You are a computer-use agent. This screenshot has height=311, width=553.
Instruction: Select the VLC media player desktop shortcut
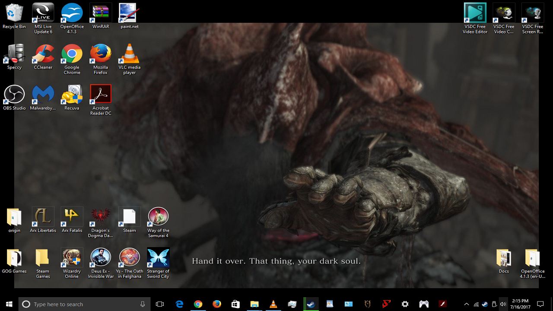tap(130, 59)
